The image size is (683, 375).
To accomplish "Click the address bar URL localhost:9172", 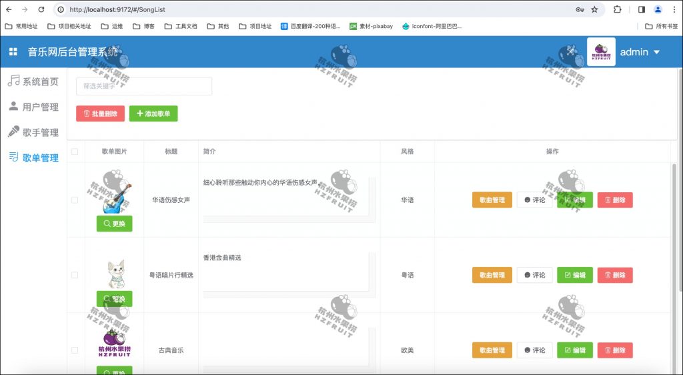I will 117,9.
